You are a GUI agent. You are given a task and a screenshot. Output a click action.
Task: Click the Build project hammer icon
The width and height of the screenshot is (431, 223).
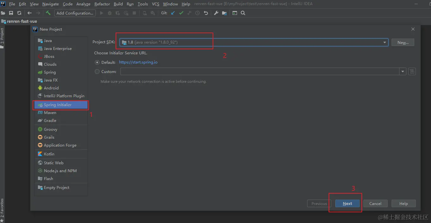click(48, 13)
